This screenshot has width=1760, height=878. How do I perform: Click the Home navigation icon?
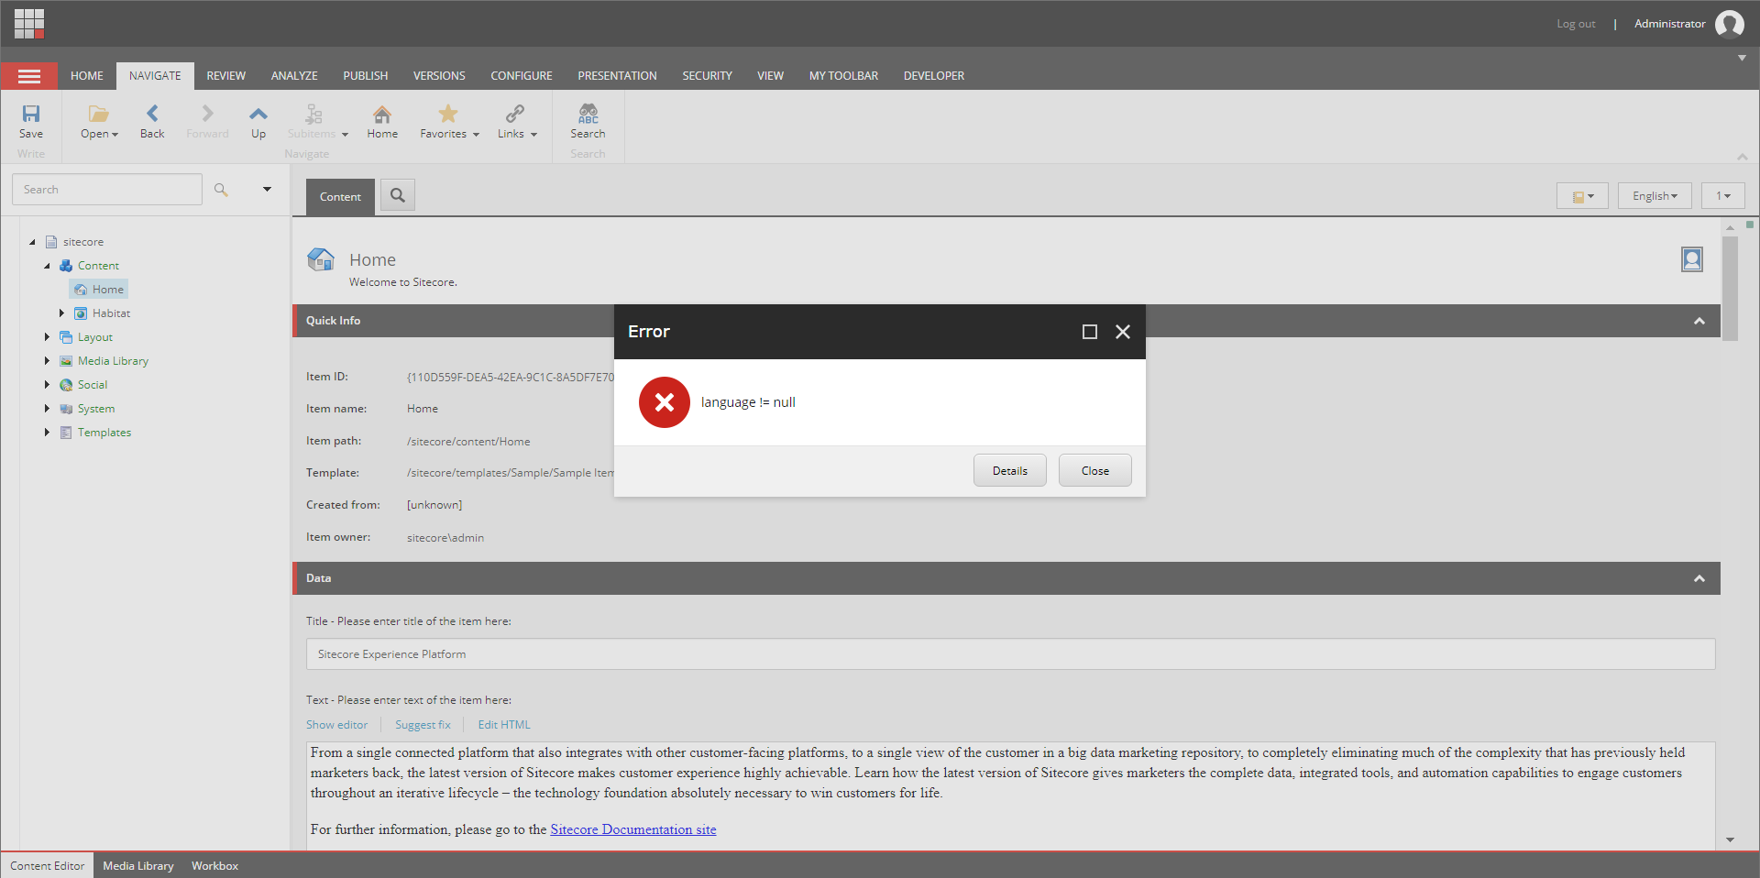coord(382,114)
